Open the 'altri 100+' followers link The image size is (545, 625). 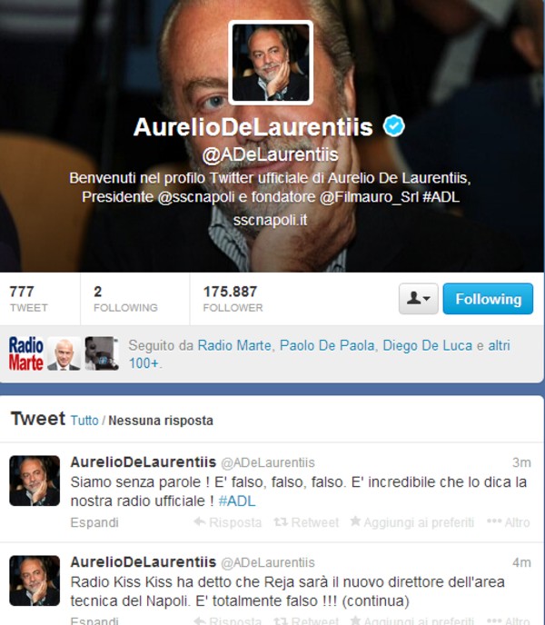pyautogui.click(x=319, y=354)
